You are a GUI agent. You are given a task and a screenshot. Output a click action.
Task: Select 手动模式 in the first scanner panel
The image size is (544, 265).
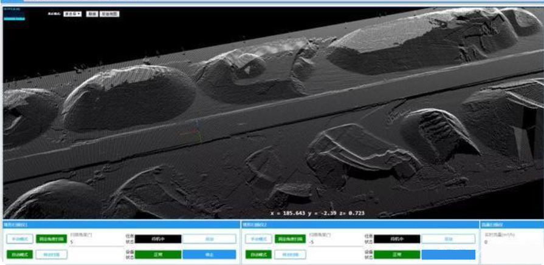coord(19,239)
